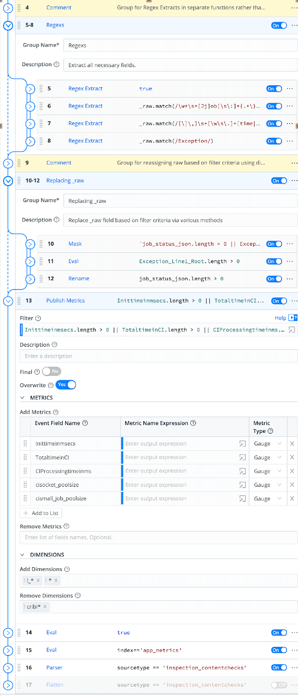Collapse the METRICS section
298x696 pixels.
tap(23, 398)
